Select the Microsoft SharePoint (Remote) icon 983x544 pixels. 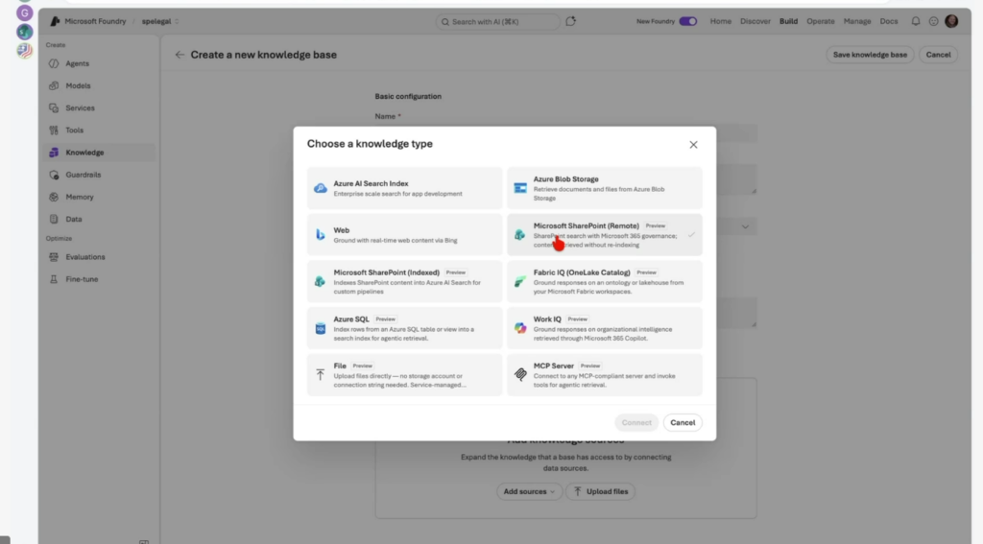tap(519, 234)
